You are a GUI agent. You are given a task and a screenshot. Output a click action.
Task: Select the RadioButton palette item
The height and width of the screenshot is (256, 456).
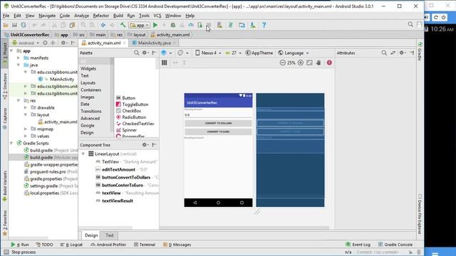tap(131, 117)
